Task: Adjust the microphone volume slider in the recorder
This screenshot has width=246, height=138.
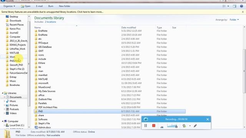Action: [172, 126]
